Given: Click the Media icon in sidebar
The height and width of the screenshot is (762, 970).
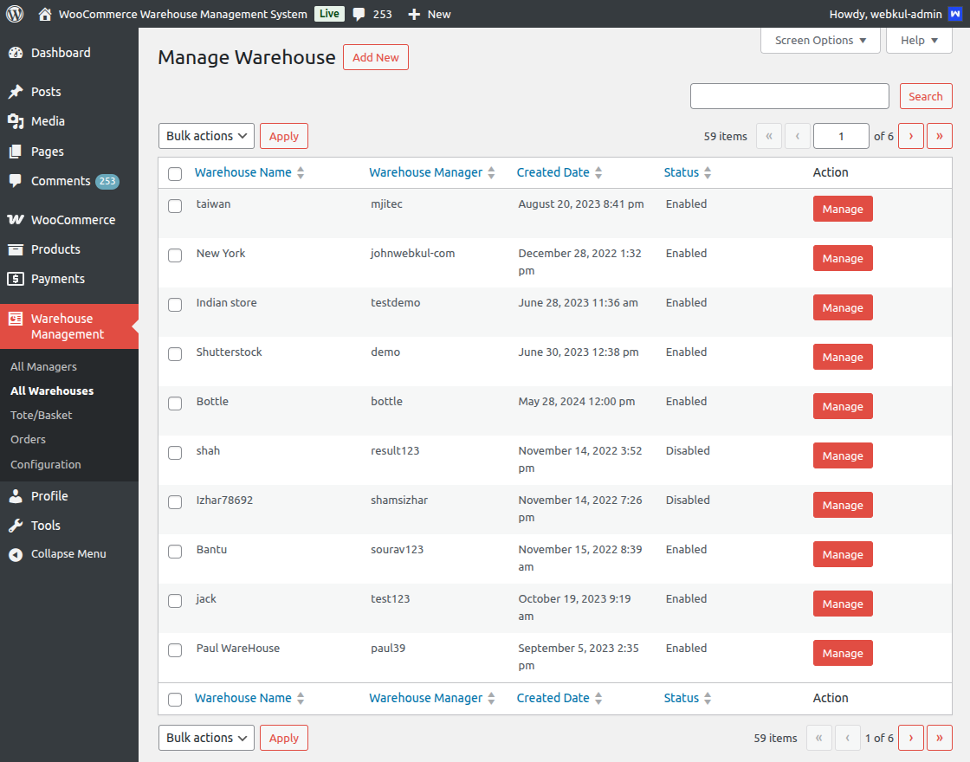Looking at the screenshot, I should pyautogui.click(x=16, y=121).
